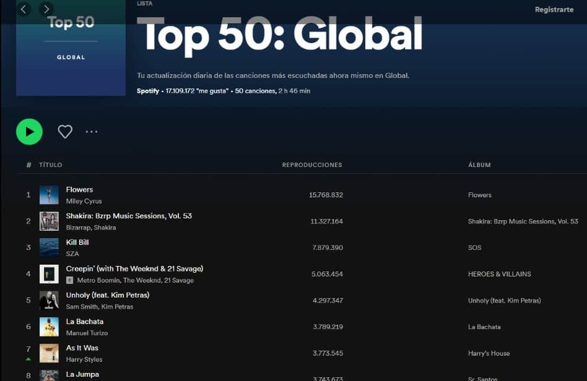
Task: Select track number 1 in the list
Action: point(28,195)
